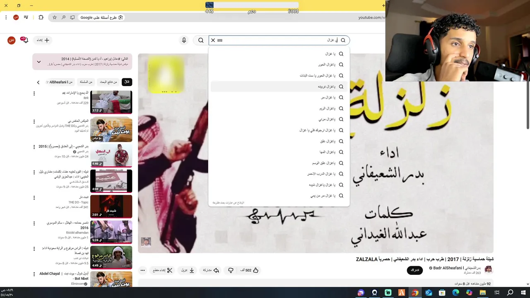The width and height of the screenshot is (530, 298).
Task: Click the Share (مشاركة) button
Action: coord(210,270)
